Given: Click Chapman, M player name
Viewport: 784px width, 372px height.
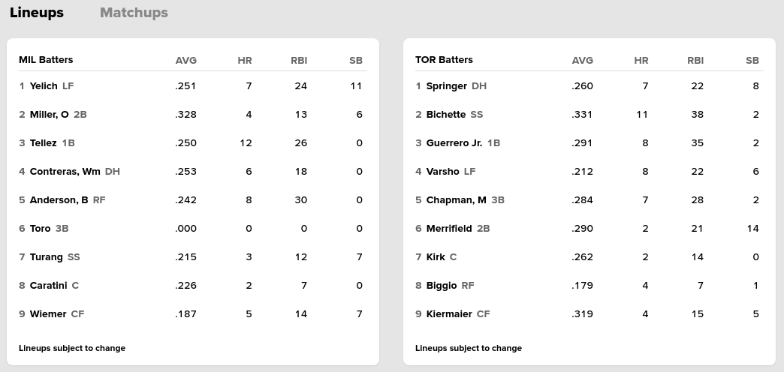Looking at the screenshot, I should [x=456, y=200].
